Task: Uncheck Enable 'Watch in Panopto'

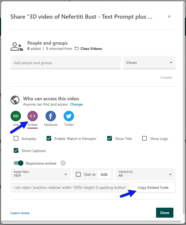Action: coord(49,138)
